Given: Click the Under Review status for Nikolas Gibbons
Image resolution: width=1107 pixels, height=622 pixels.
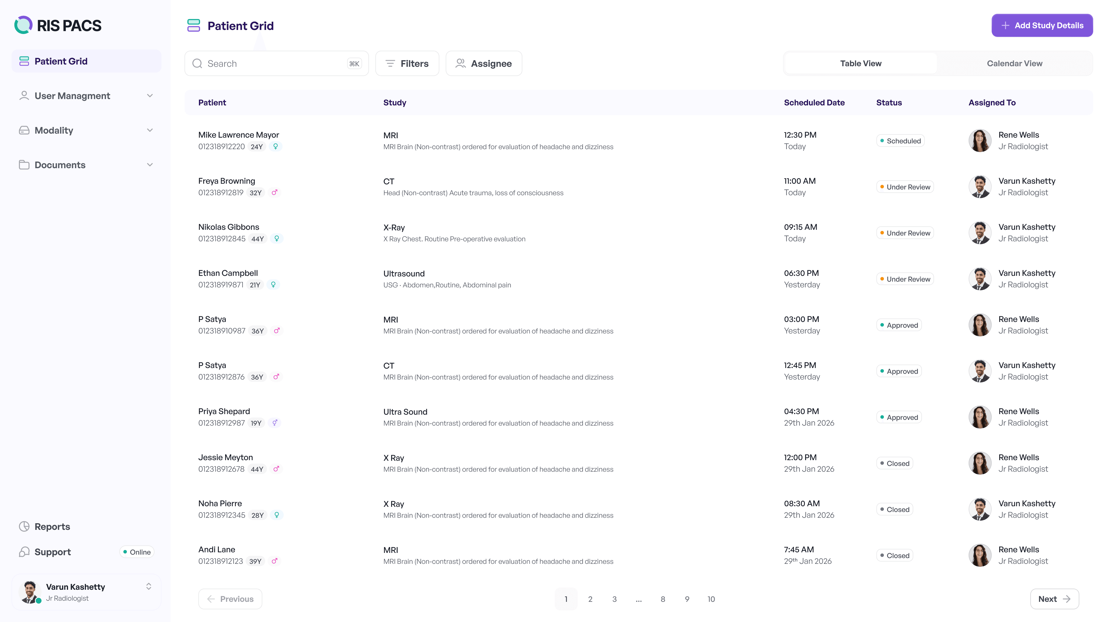Looking at the screenshot, I should 905,233.
